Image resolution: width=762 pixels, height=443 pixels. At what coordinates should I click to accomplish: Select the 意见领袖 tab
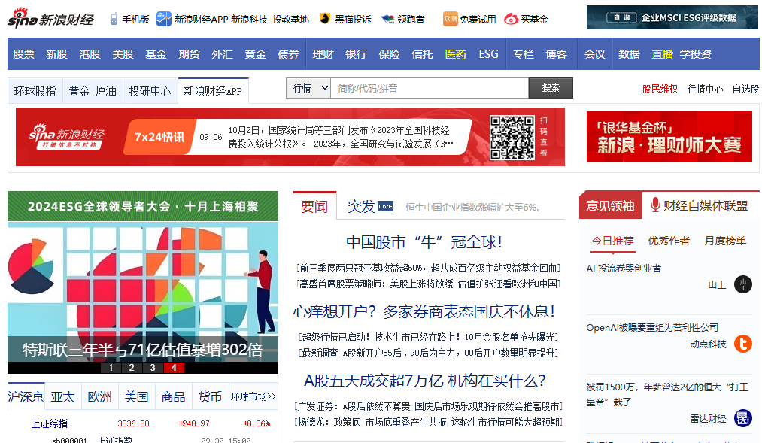(x=610, y=205)
